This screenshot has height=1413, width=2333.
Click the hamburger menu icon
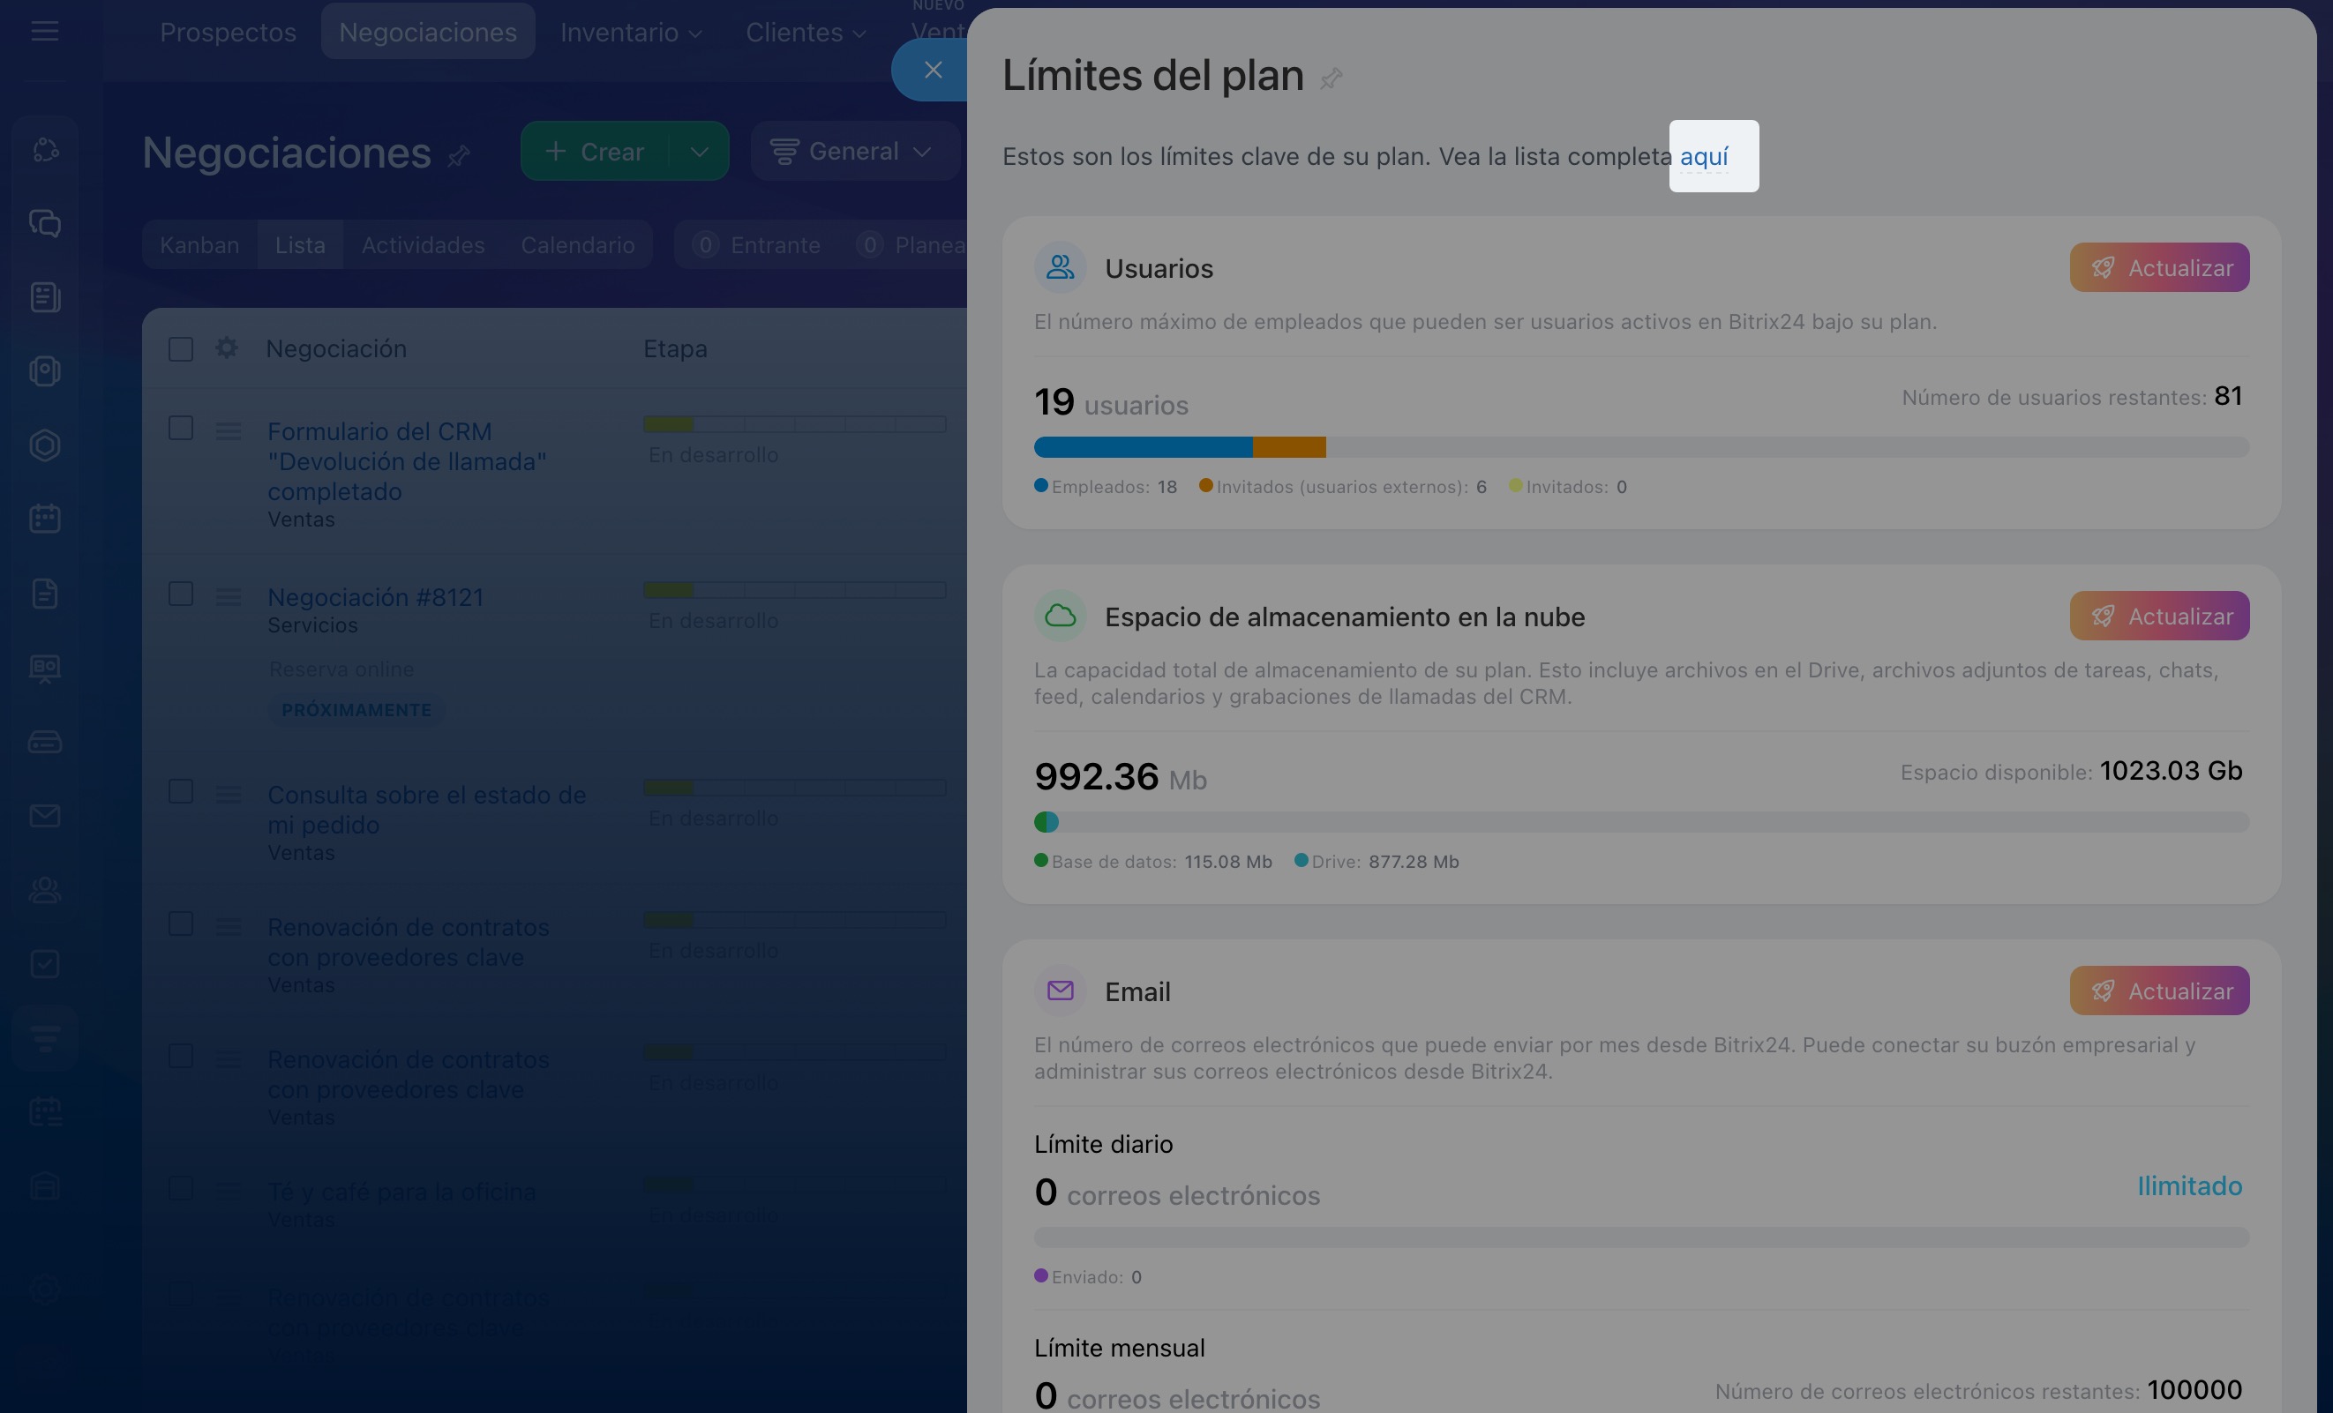tap(44, 31)
